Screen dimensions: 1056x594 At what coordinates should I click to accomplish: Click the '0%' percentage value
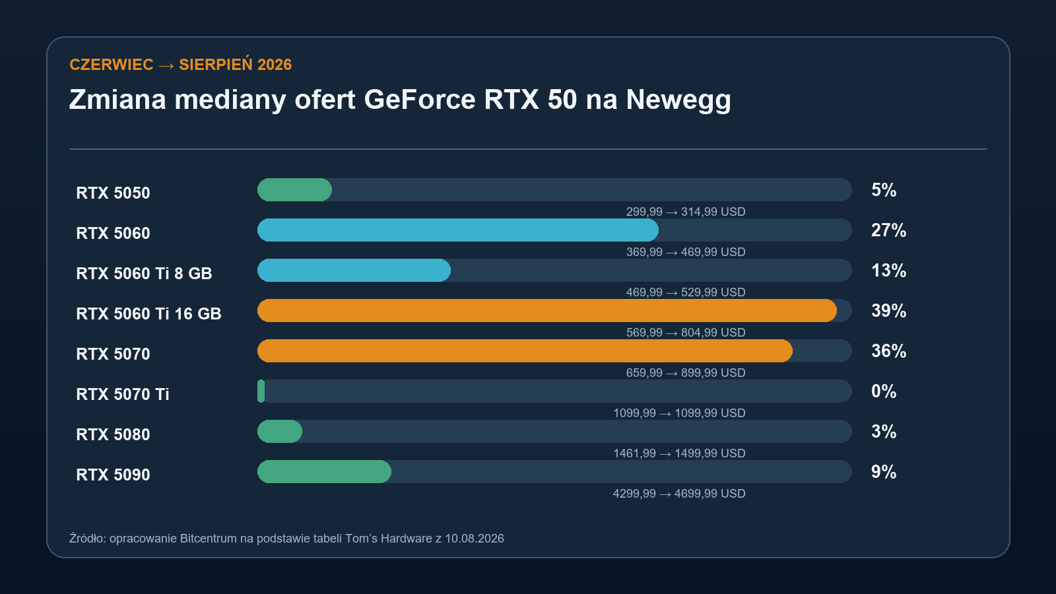(884, 391)
